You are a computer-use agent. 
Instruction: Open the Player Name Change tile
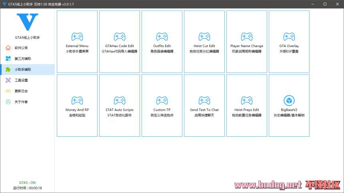tap(246, 41)
